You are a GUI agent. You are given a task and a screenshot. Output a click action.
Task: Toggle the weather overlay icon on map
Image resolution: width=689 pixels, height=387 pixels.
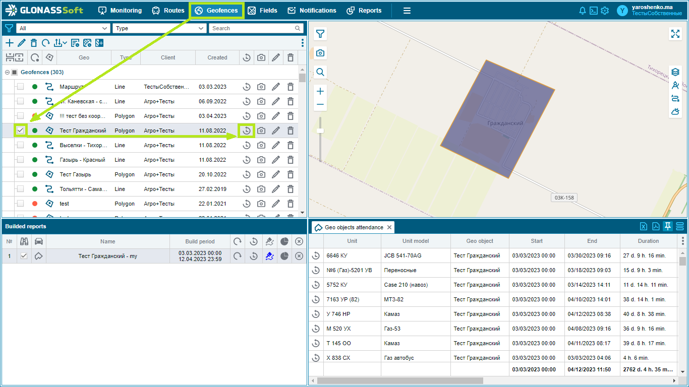click(675, 111)
